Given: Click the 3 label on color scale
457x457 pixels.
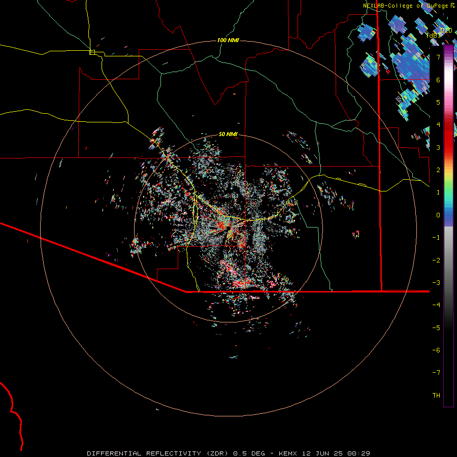Looking at the screenshot, I should [438, 147].
